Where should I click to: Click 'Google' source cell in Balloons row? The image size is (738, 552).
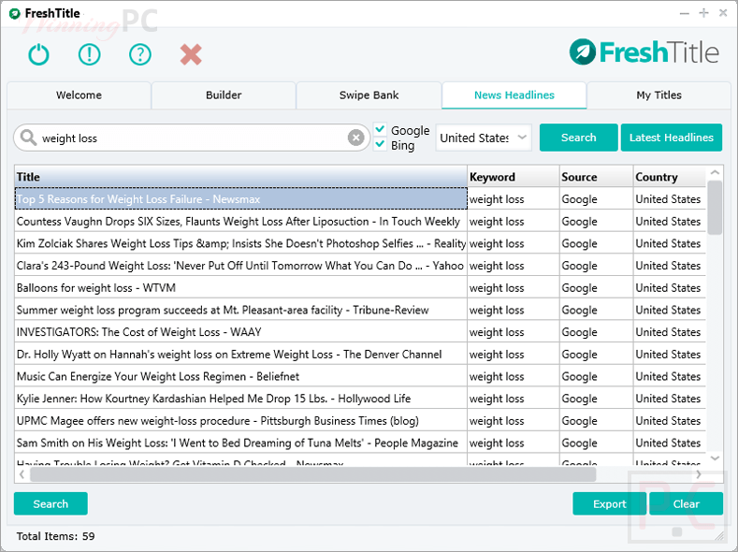(597, 287)
